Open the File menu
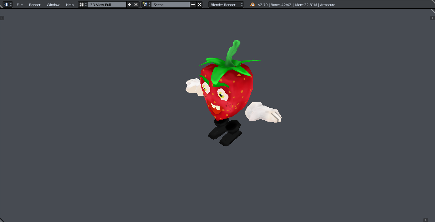435x222 pixels. [x=20, y=5]
